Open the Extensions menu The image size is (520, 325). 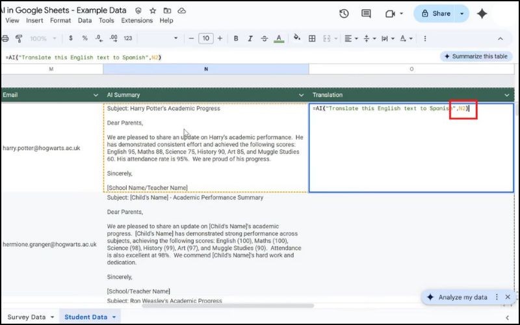(x=137, y=20)
